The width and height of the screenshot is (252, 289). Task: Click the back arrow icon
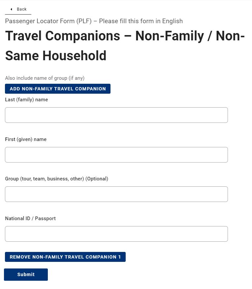[x=11, y=9]
